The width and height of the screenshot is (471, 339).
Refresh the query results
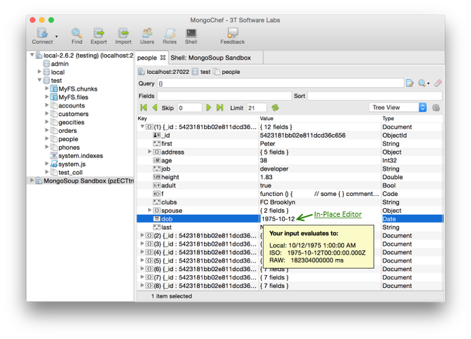click(275, 107)
